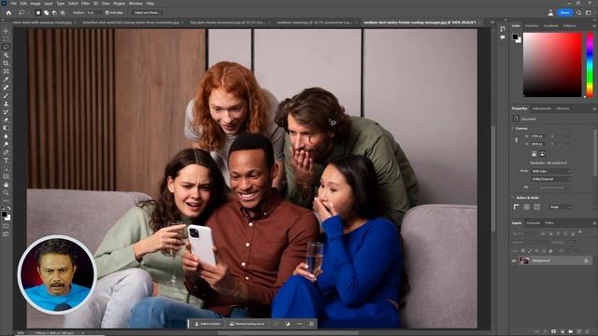Click Remove background in contextual bar

[x=247, y=324]
